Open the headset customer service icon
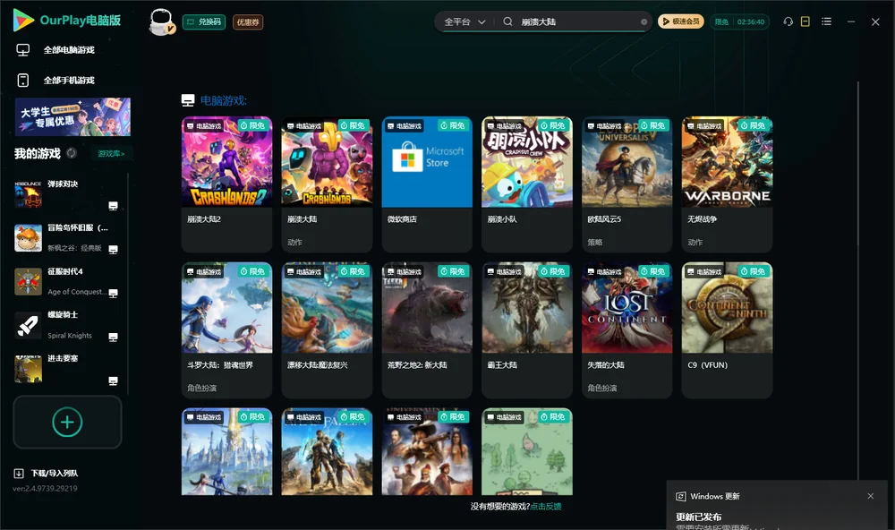Viewport: 895px width, 530px height. point(788,21)
